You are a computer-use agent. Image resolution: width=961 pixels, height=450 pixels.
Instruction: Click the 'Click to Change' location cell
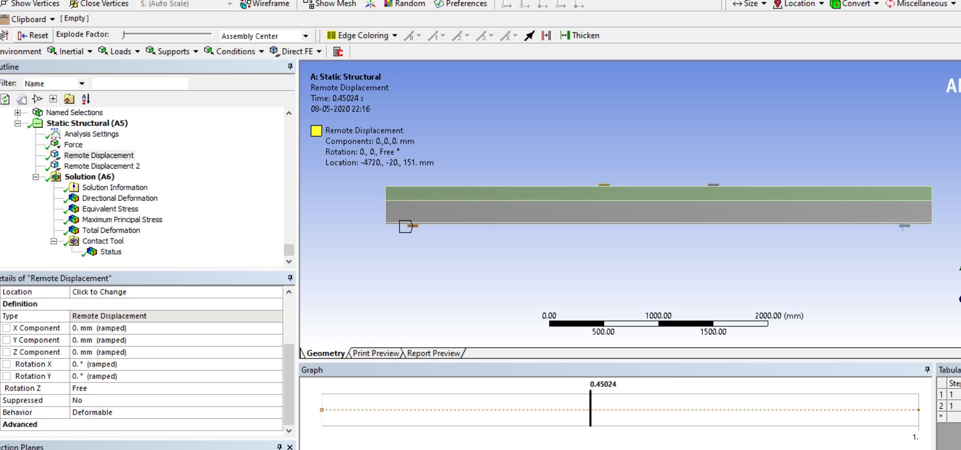pyautogui.click(x=176, y=292)
